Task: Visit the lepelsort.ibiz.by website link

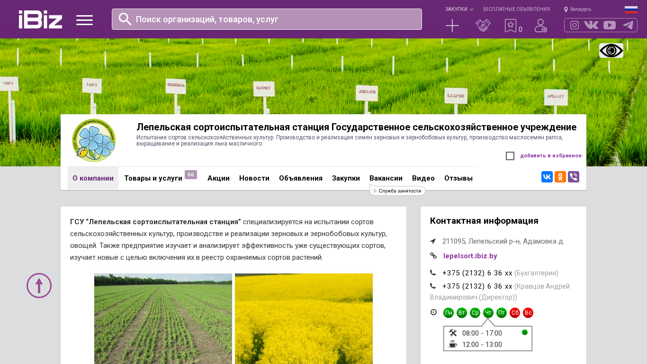Action: tap(470, 256)
